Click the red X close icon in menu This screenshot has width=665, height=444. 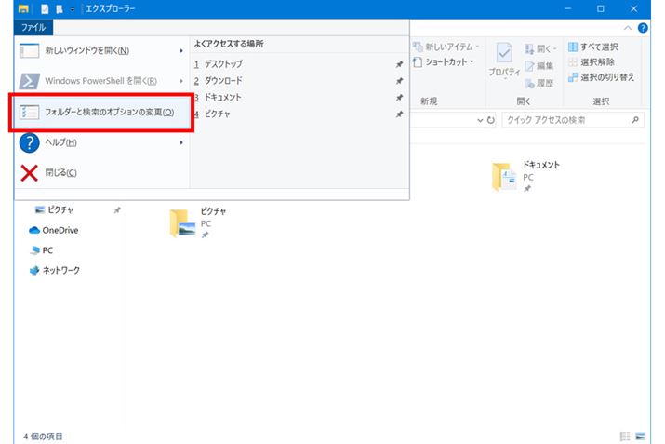tap(29, 173)
